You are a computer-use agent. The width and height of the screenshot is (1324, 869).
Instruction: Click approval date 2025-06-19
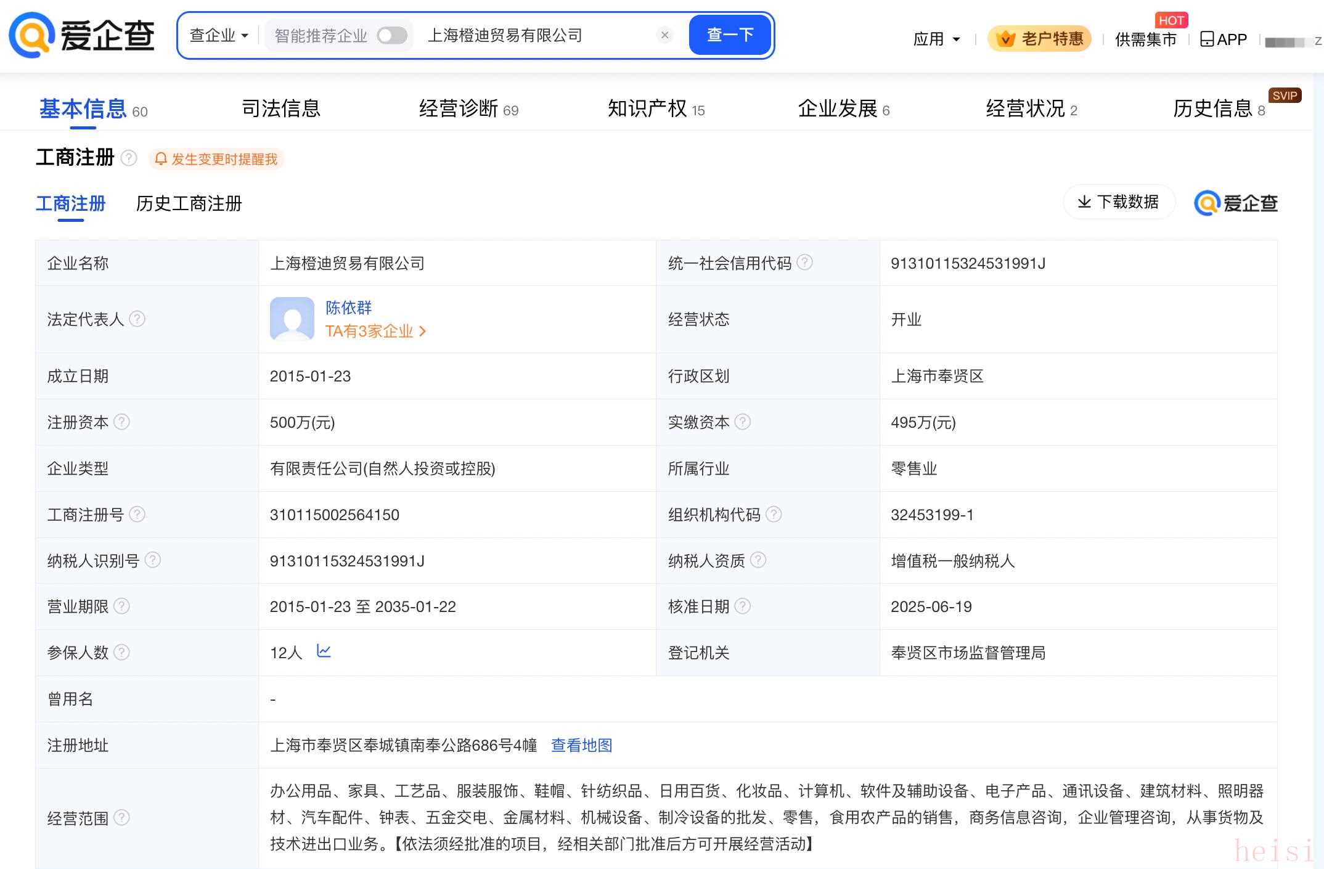pos(931,606)
